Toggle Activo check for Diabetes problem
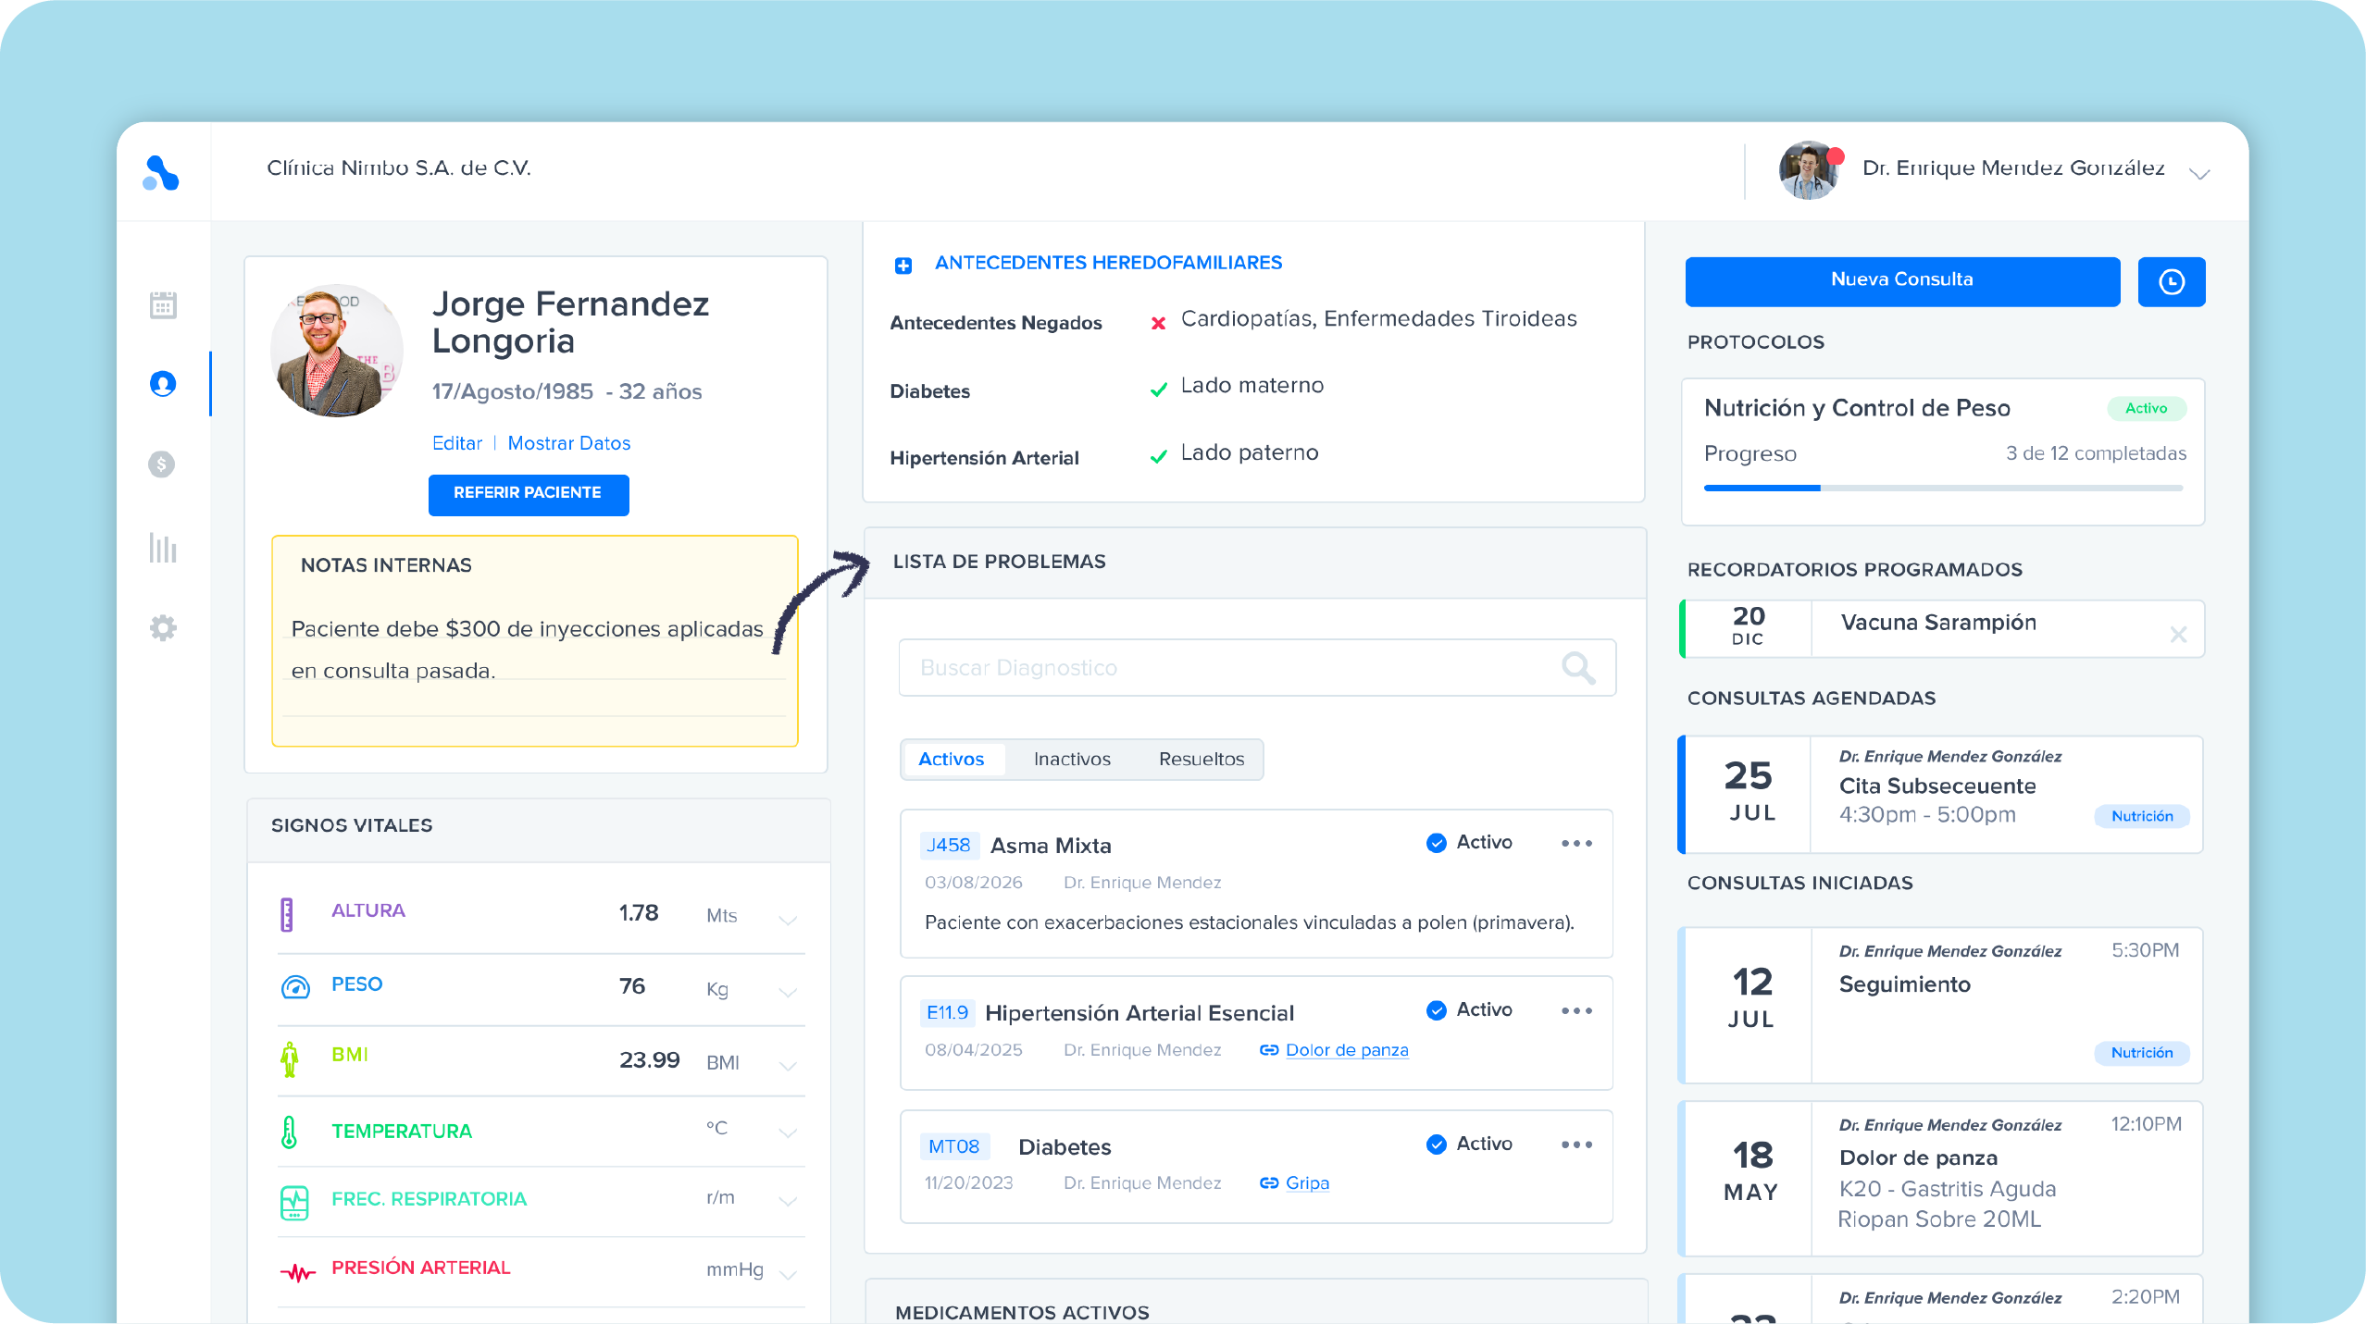Screen dimensions: 2366x1324 [x=1437, y=1145]
